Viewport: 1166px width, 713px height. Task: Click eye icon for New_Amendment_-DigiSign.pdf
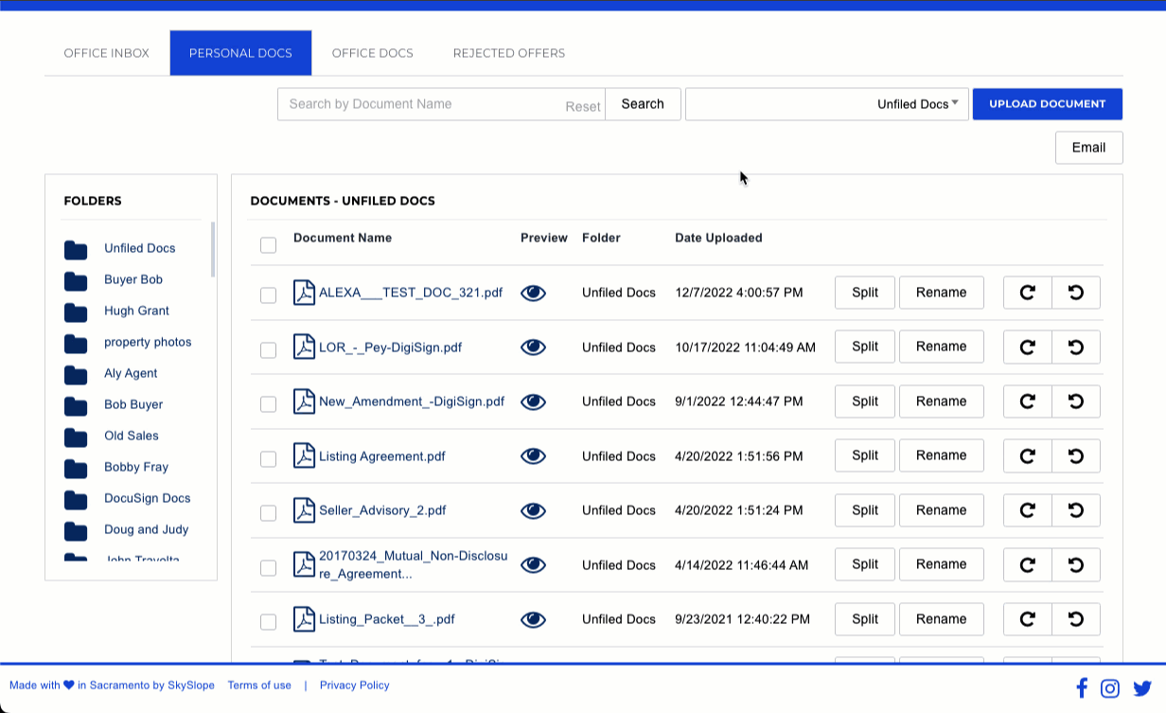tap(534, 402)
